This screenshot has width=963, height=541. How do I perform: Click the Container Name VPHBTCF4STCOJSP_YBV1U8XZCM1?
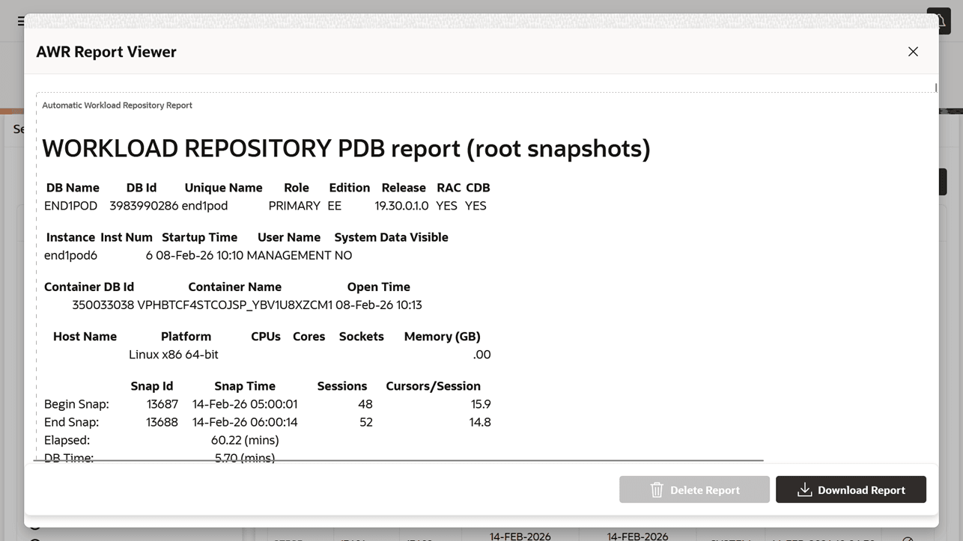pos(234,305)
